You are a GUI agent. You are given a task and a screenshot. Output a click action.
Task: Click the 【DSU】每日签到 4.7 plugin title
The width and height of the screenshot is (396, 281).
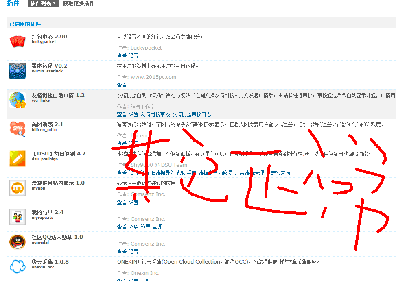pyautogui.click(x=59, y=154)
